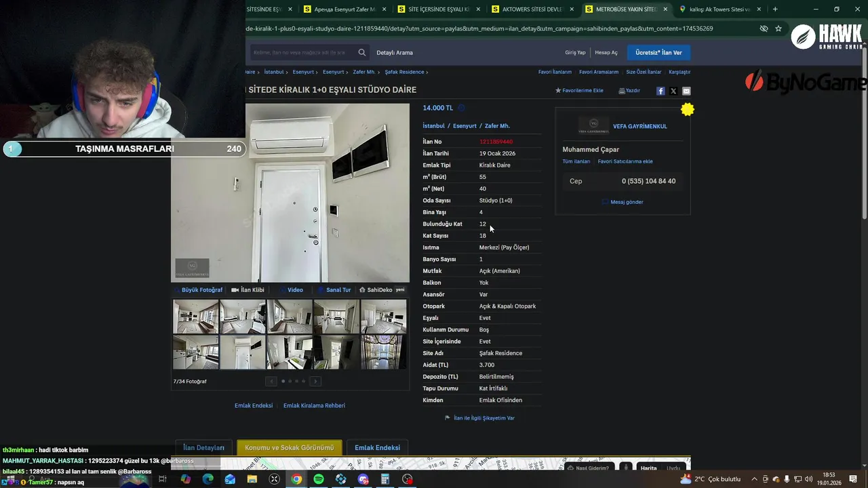Click the search magnifier icon in site header
The height and width of the screenshot is (488, 868).
(362, 52)
